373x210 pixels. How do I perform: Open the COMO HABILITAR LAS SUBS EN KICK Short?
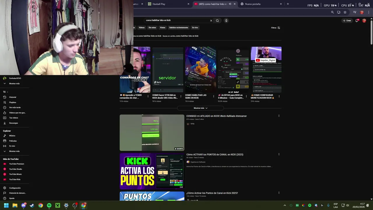pos(200,70)
